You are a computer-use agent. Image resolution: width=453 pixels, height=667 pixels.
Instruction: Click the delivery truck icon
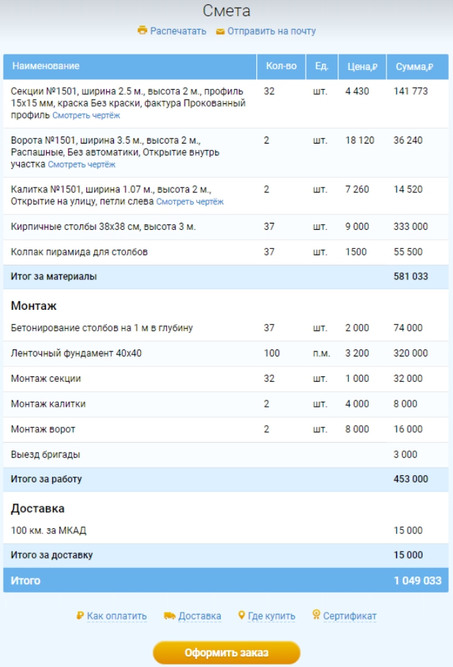pos(169,616)
